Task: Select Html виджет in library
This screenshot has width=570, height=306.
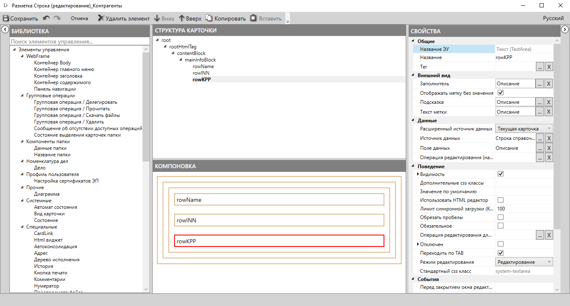Action: coord(48,240)
